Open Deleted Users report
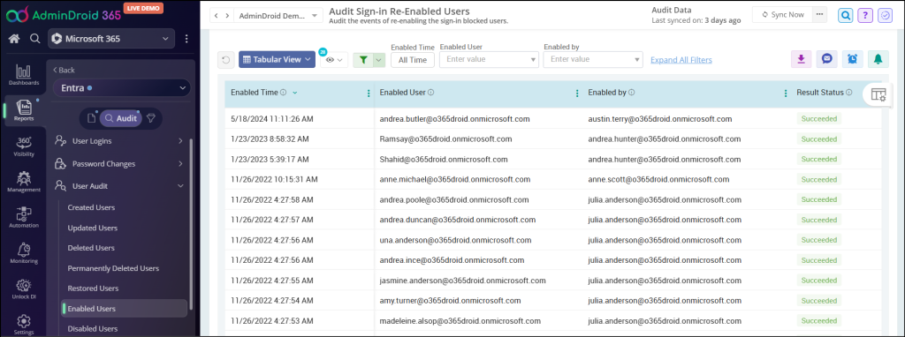905x337 pixels. (x=91, y=248)
